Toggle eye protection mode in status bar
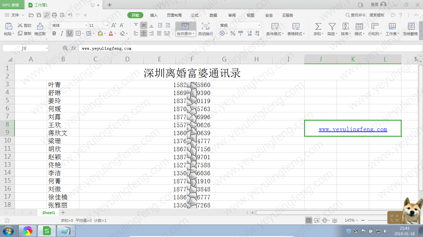Screen dimensions: 423x237 335,220
